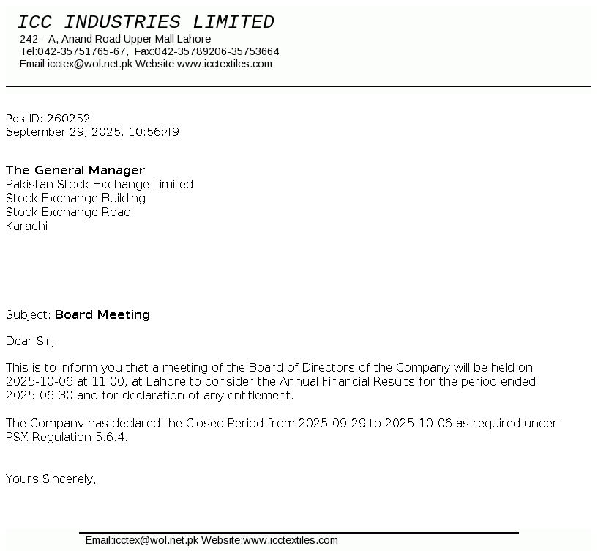Click the Closed Period paragraph
This screenshot has width=598, height=557.
tap(282, 430)
